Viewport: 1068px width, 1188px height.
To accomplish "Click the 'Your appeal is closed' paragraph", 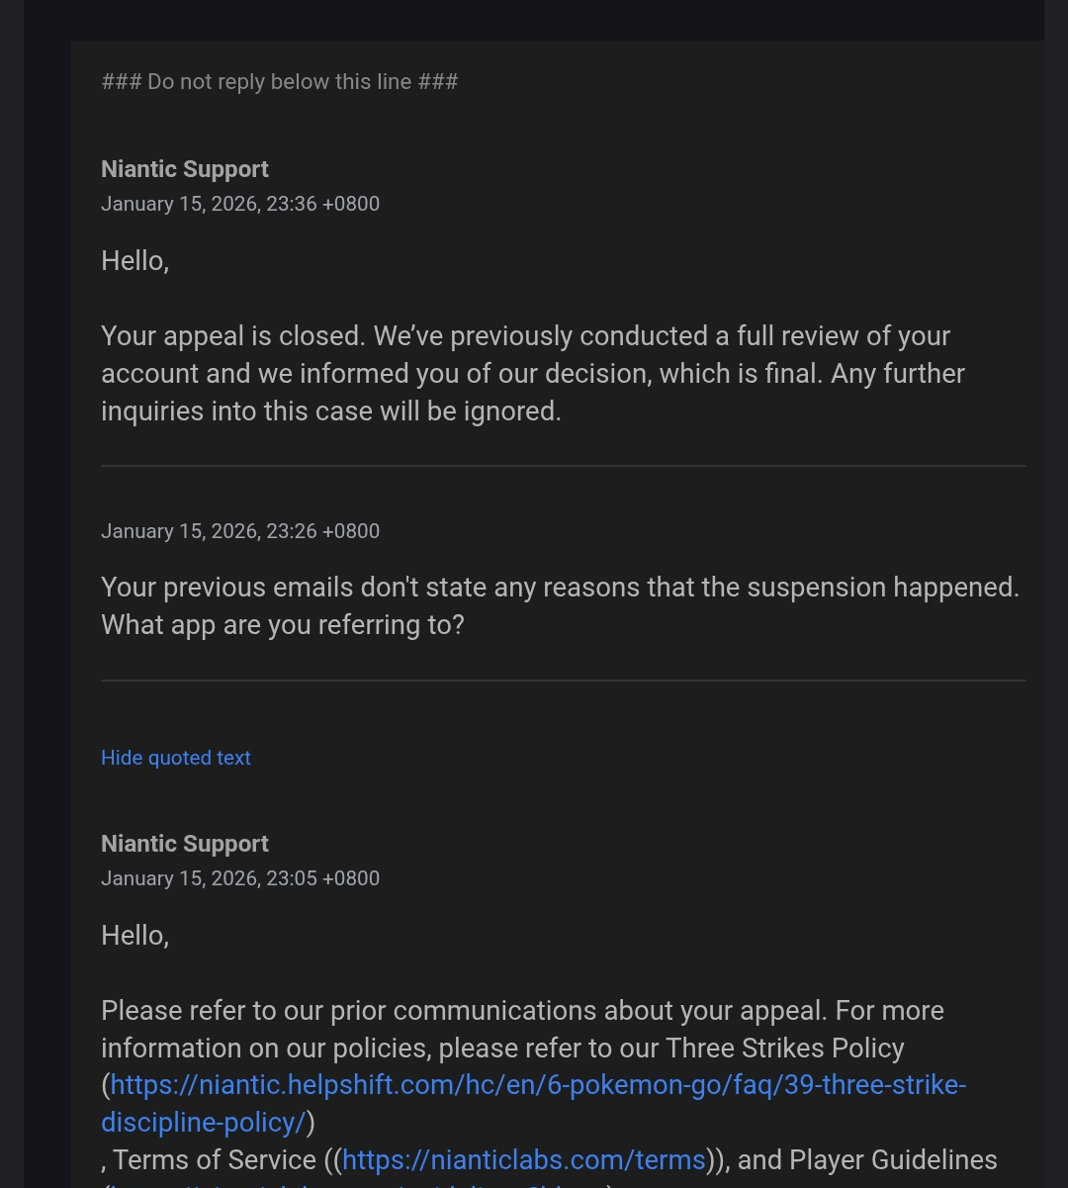I will 532,374.
